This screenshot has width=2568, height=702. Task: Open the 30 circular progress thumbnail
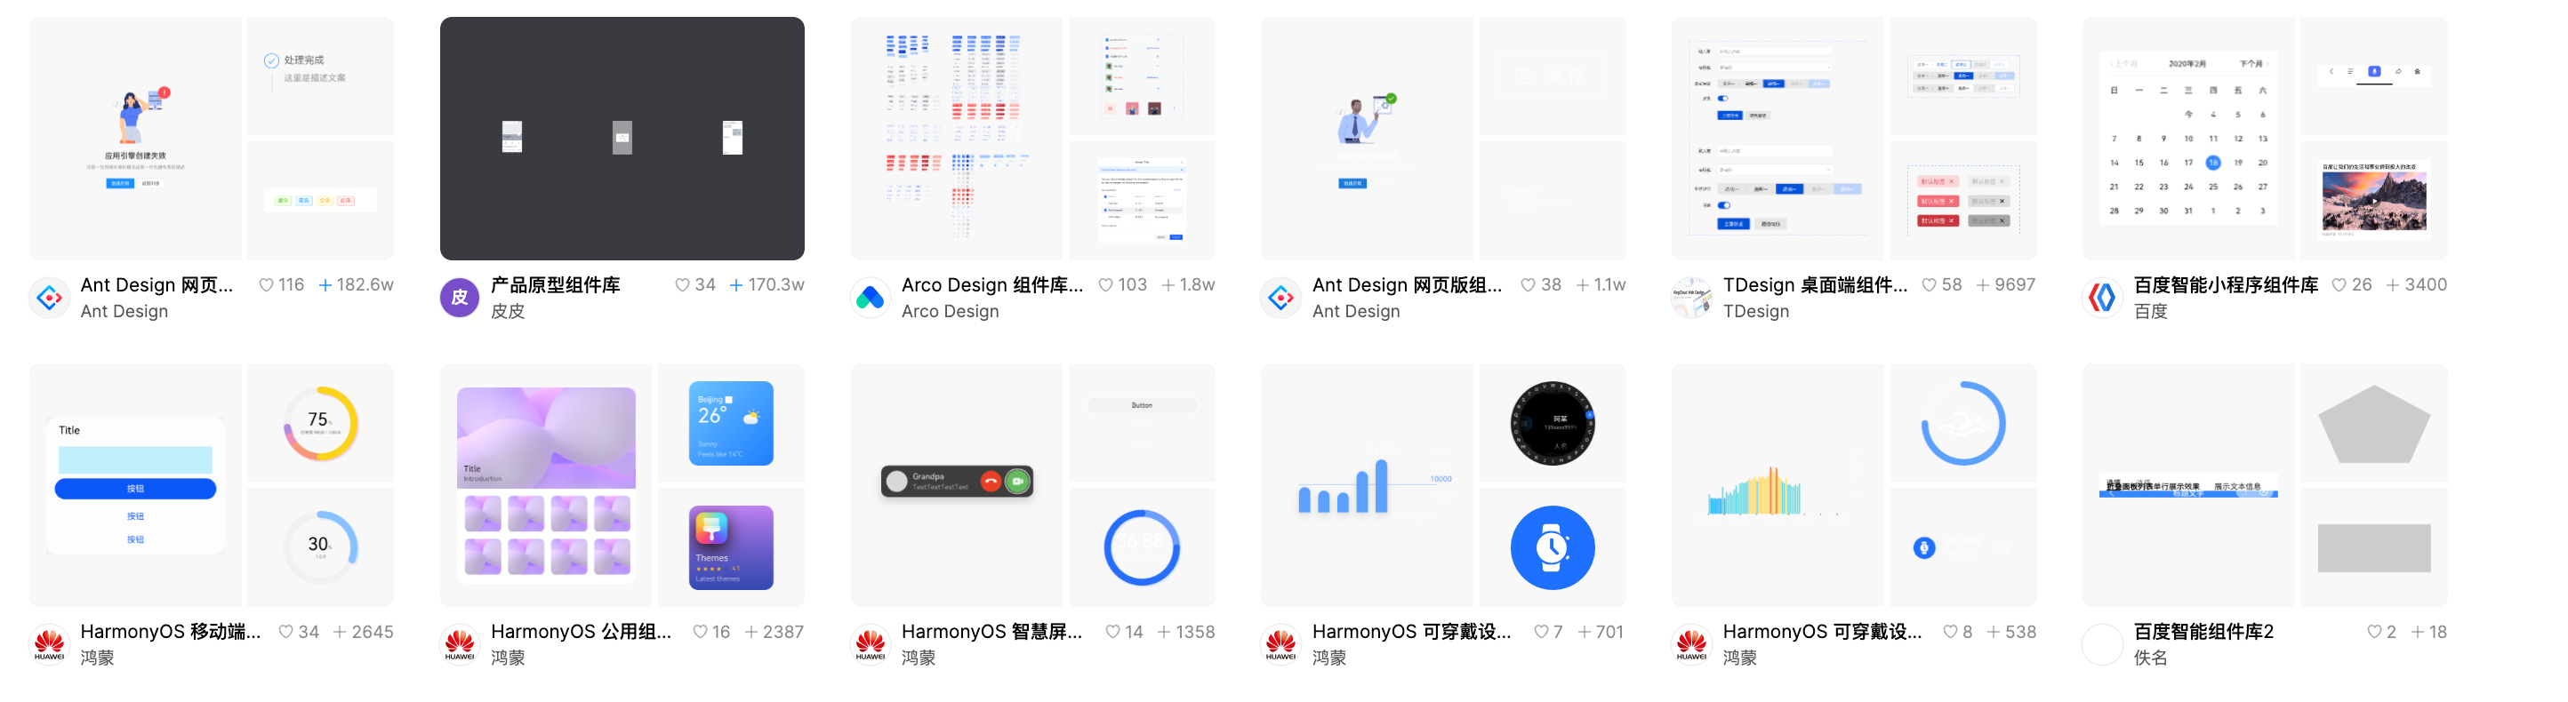tap(320, 546)
